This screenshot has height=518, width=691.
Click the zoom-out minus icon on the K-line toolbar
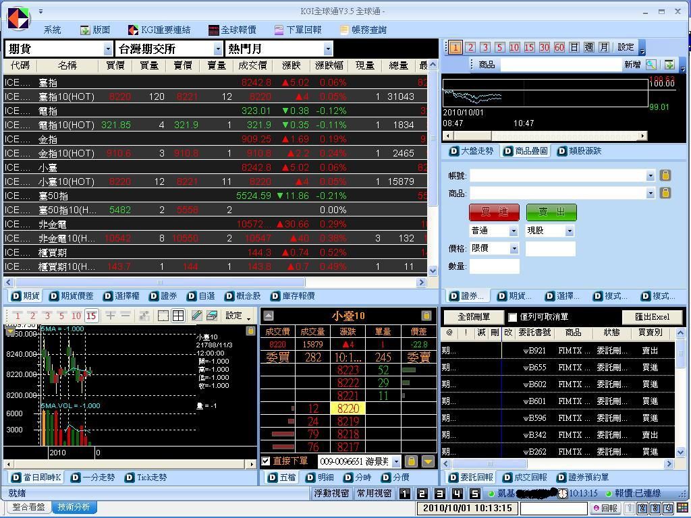coord(126,316)
